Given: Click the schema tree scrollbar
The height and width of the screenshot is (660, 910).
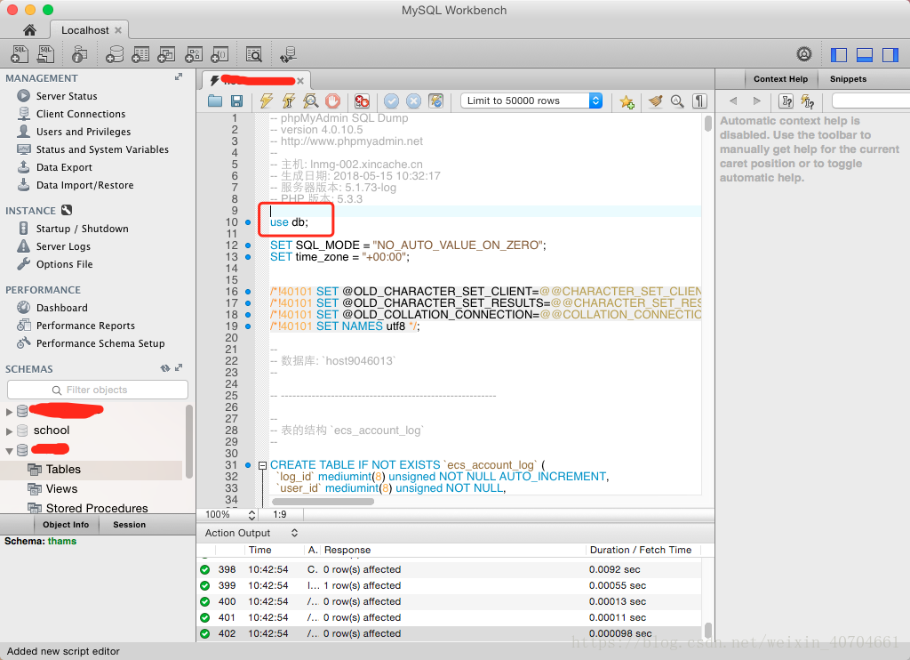Looking at the screenshot, I should [188, 441].
